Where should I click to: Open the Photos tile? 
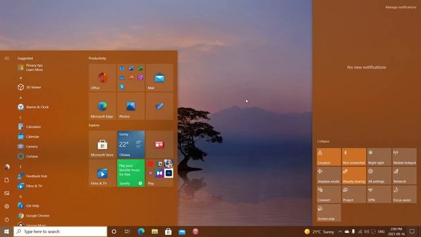tap(131, 106)
